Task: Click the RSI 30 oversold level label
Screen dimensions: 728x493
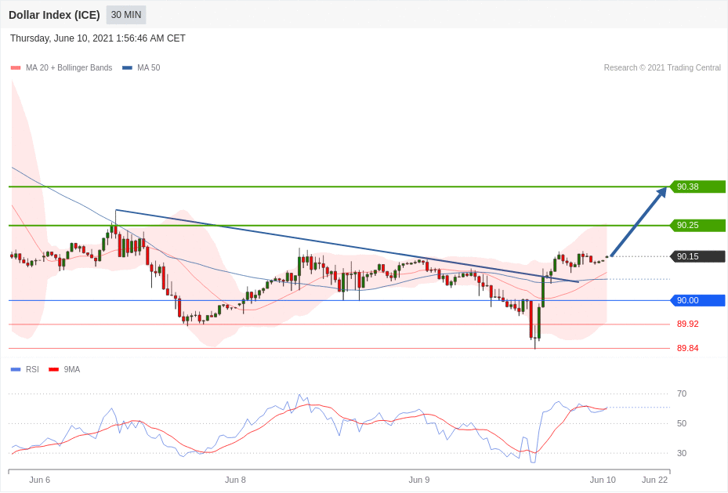Action: (682, 453)
